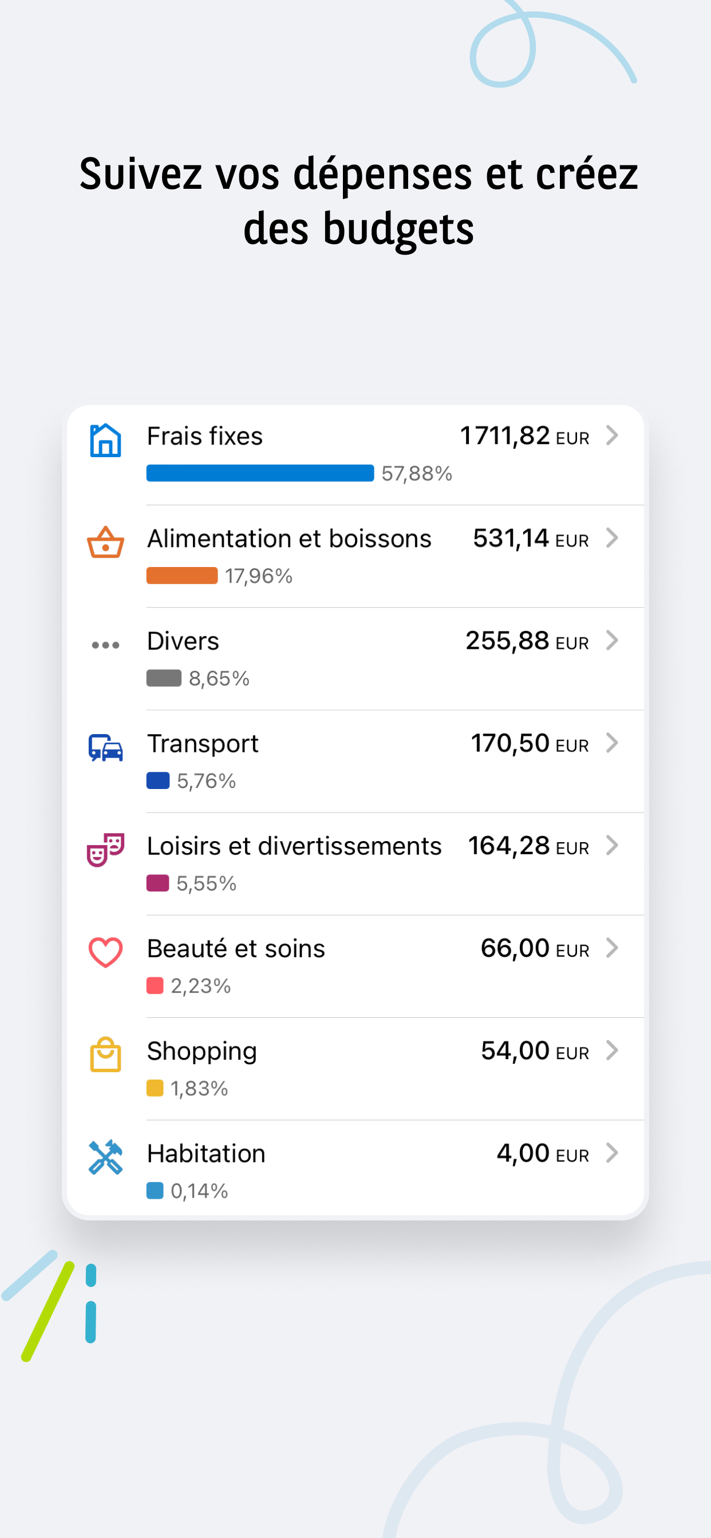
Task: Click the 5,55% percentage
Action: pos(207,883)
